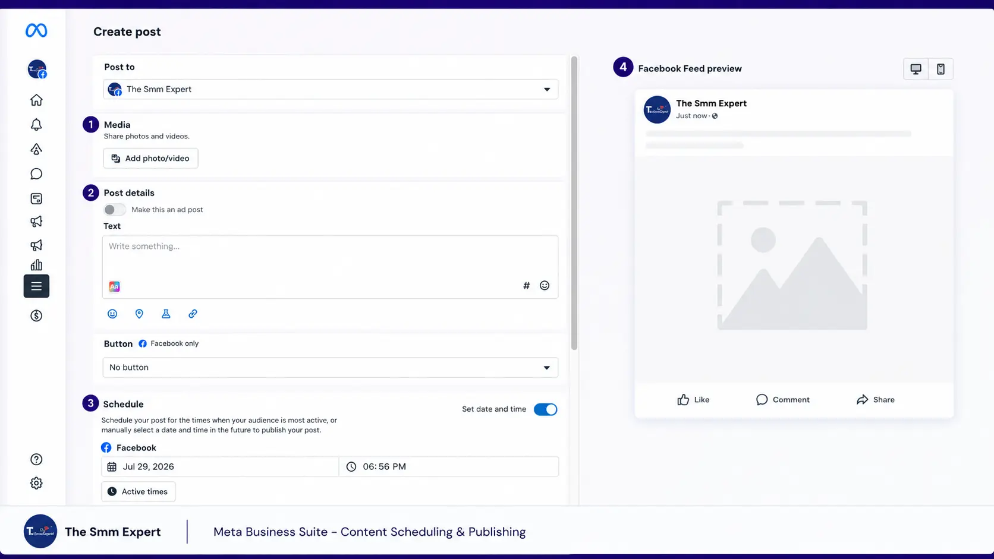Image resolution: width=994 pixels, height=559 pixels.
Task: Open the Notifications bell
Action: coord(36,125)
